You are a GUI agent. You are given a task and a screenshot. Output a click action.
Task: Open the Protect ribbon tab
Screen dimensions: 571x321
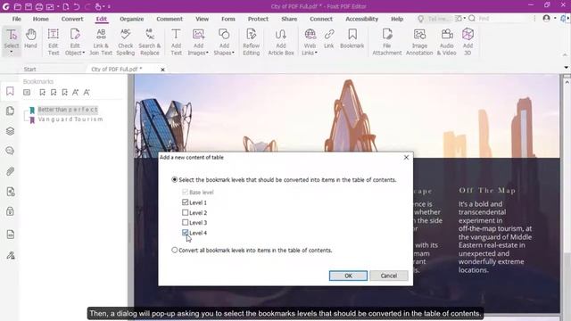pos(258,19)
